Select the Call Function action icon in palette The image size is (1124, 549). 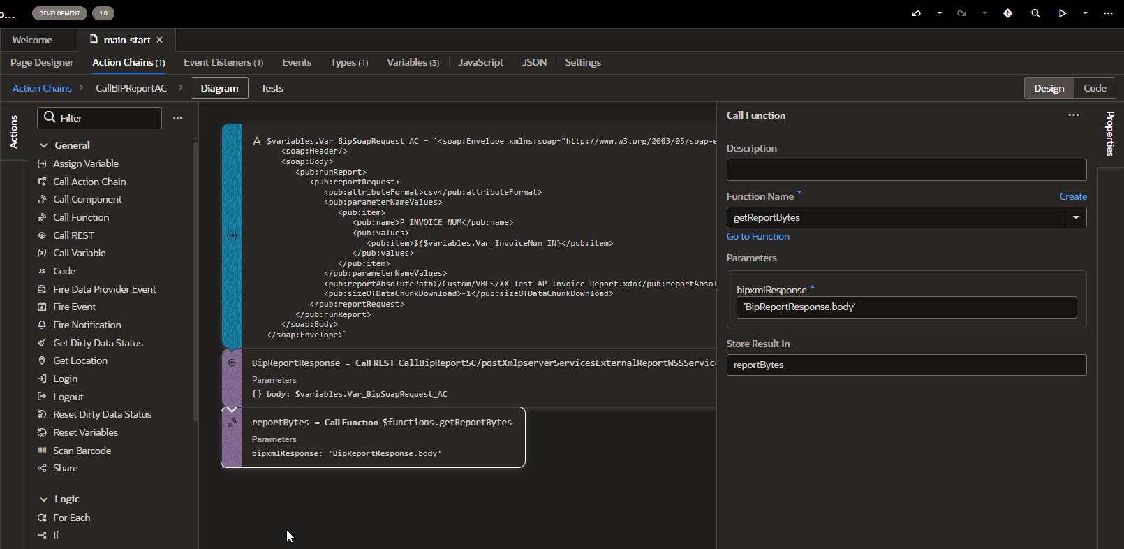[x=42, y=217]
